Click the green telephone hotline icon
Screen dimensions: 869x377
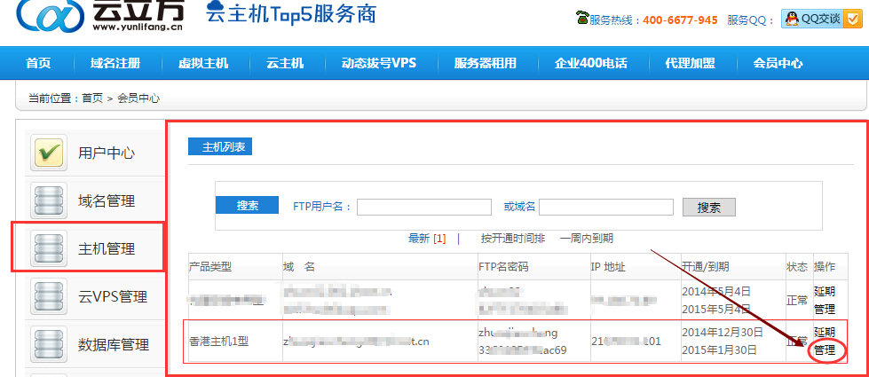pos(582,18)
